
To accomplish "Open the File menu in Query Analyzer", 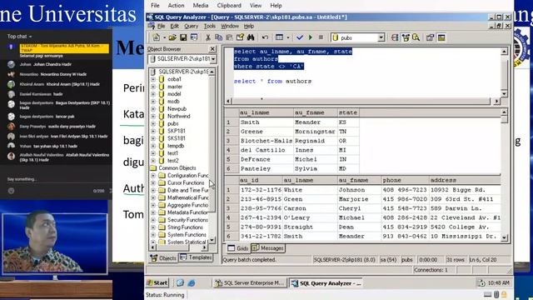I will click(x=161, y=26).
